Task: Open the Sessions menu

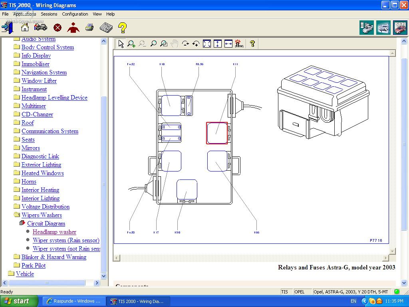Action: click(x=49, y=14)
